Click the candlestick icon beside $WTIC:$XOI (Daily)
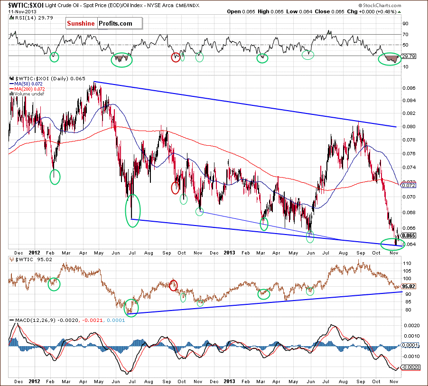This screenshot has width=428, height=386. pos(12,79)
